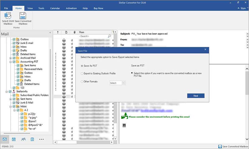Collapse the Stellarinfo tree node

(x=7, y=91)
